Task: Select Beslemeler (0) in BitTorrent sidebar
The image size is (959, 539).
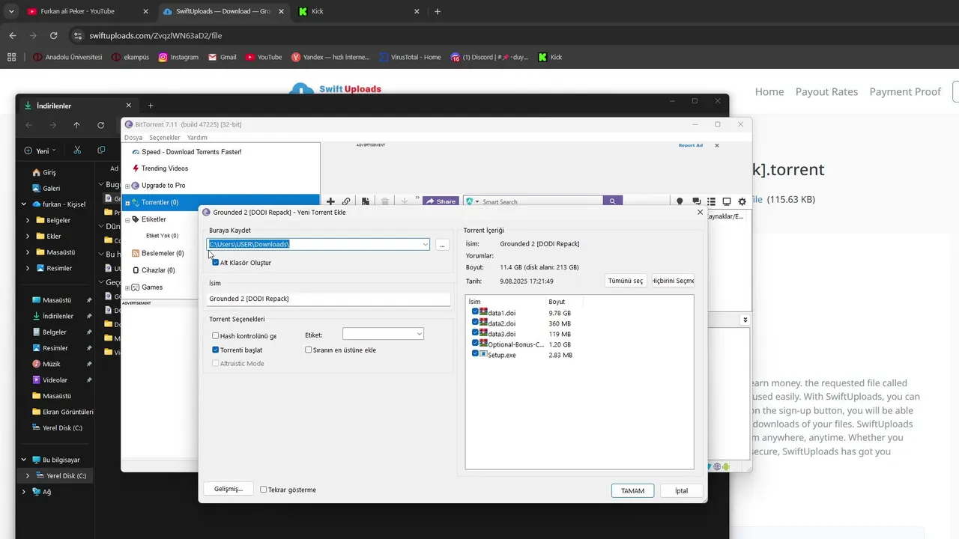Action: [x=163, y=253]
